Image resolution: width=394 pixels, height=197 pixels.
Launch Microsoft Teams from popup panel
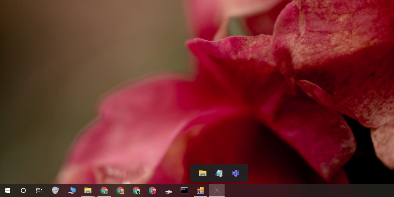point(235,173)
